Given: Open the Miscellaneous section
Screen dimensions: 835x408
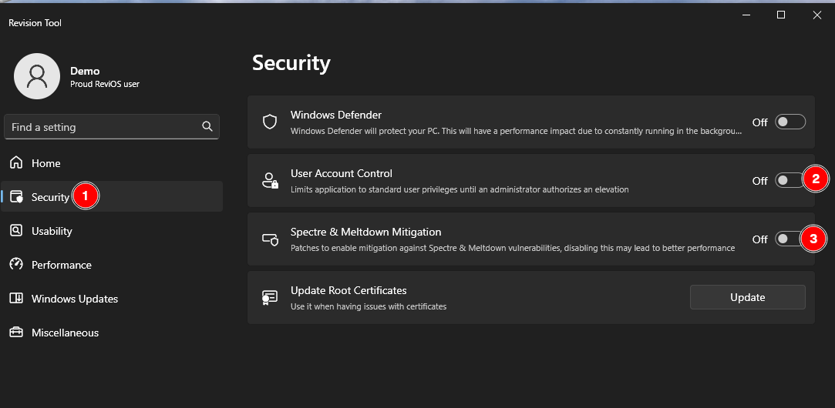Looking at the screenshot, I should (x=112, y=333).
